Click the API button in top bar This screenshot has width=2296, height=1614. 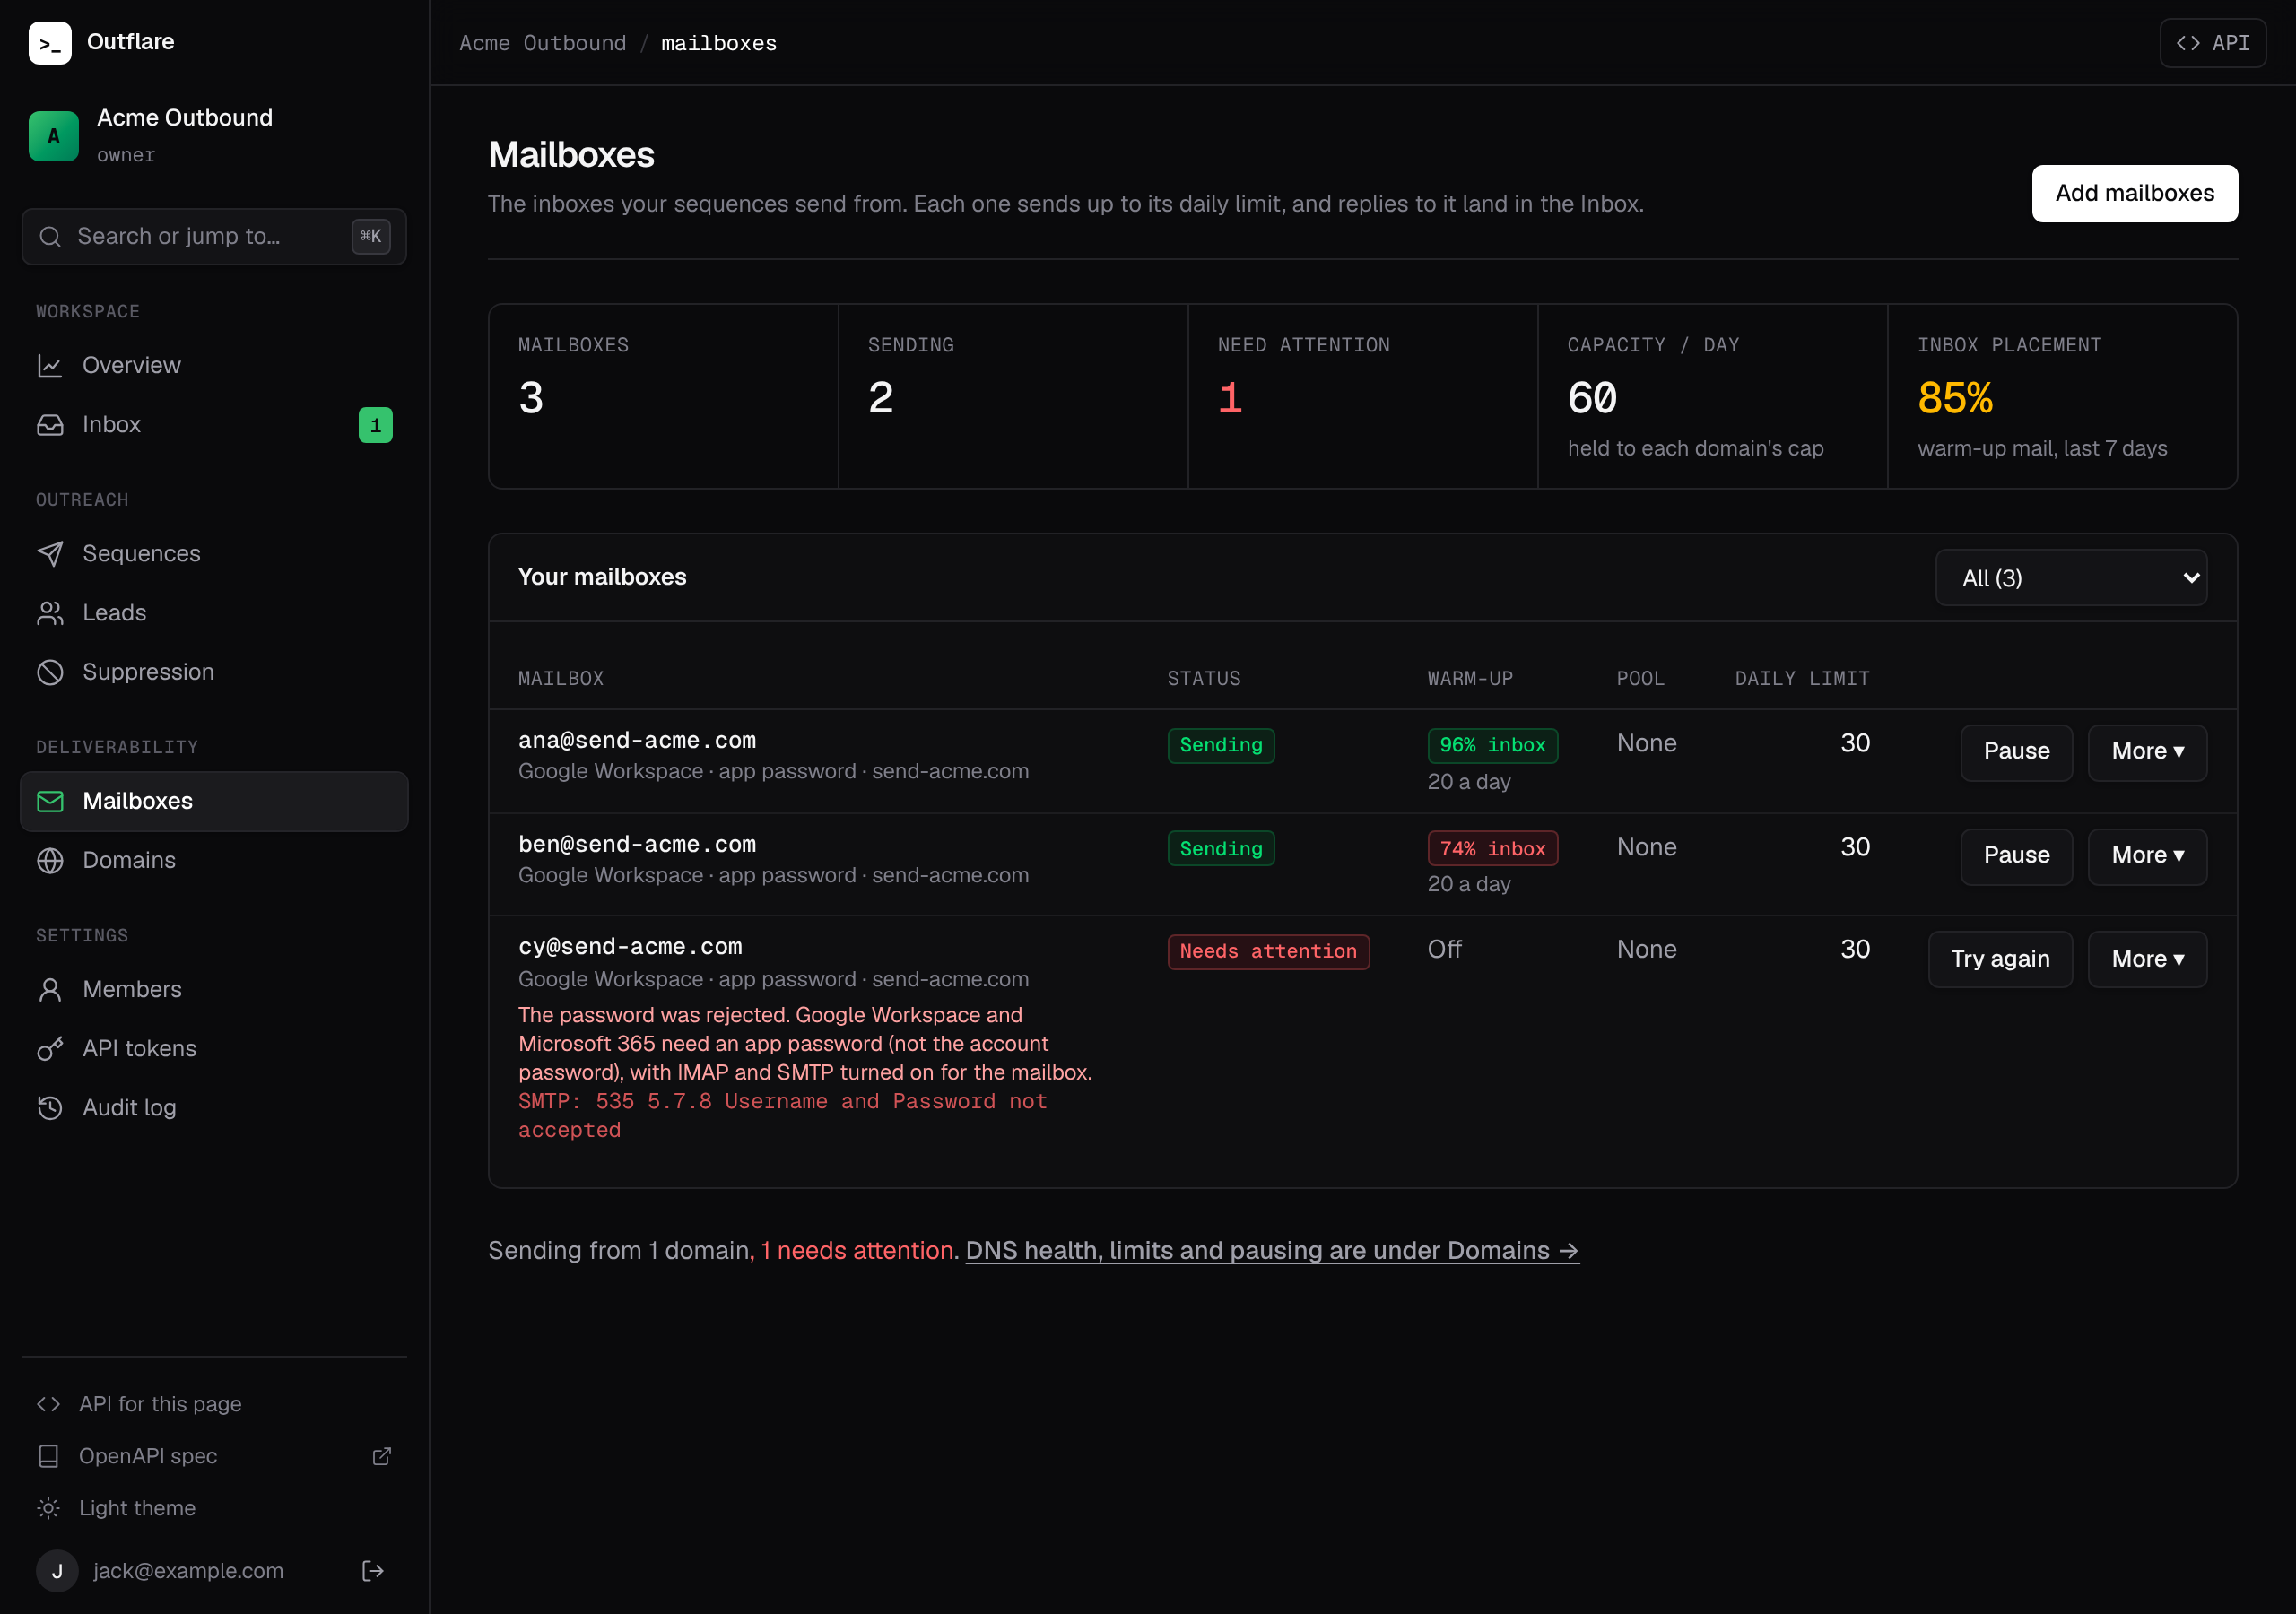[2213, 43]
